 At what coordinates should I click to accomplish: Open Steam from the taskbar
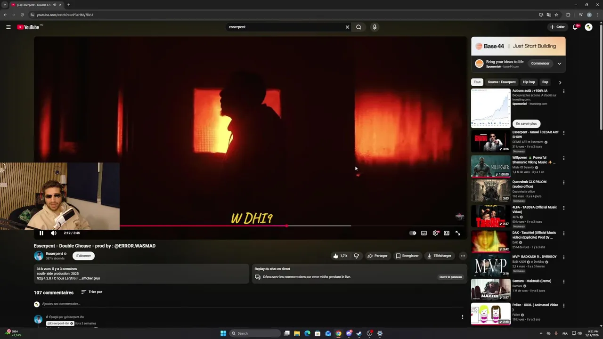(359, 333)
